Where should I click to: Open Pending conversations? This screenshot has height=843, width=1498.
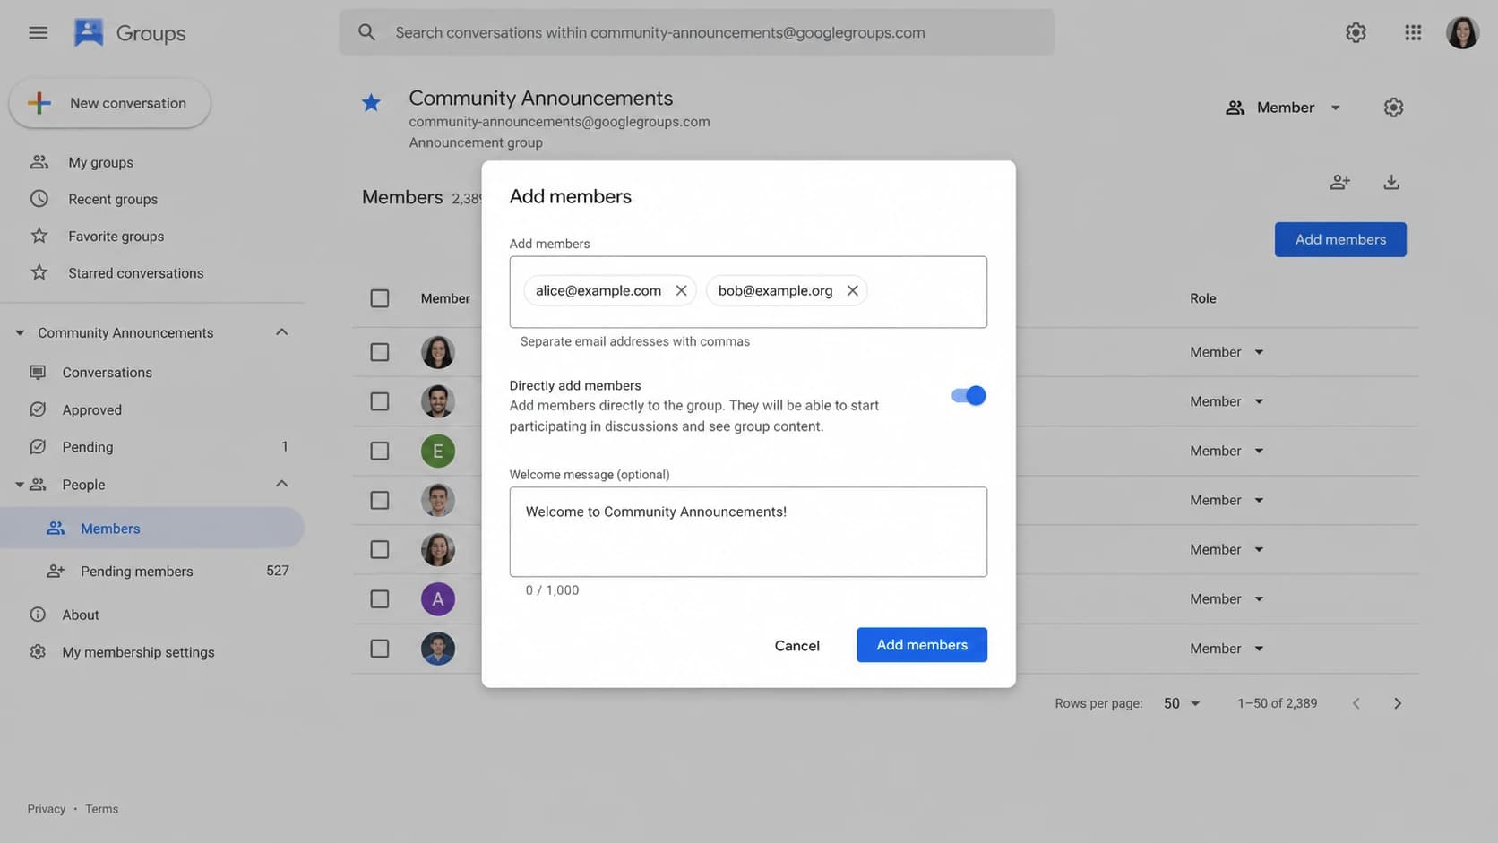coord(87,447)
